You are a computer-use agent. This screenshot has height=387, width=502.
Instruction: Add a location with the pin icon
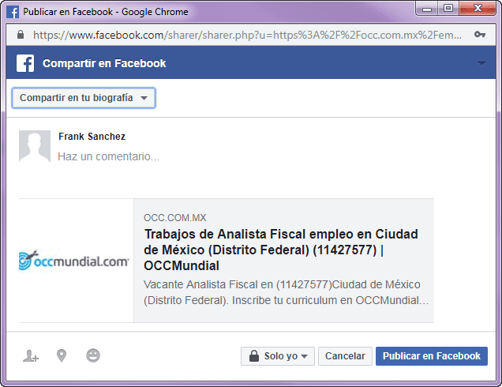(x=62, y=355)
